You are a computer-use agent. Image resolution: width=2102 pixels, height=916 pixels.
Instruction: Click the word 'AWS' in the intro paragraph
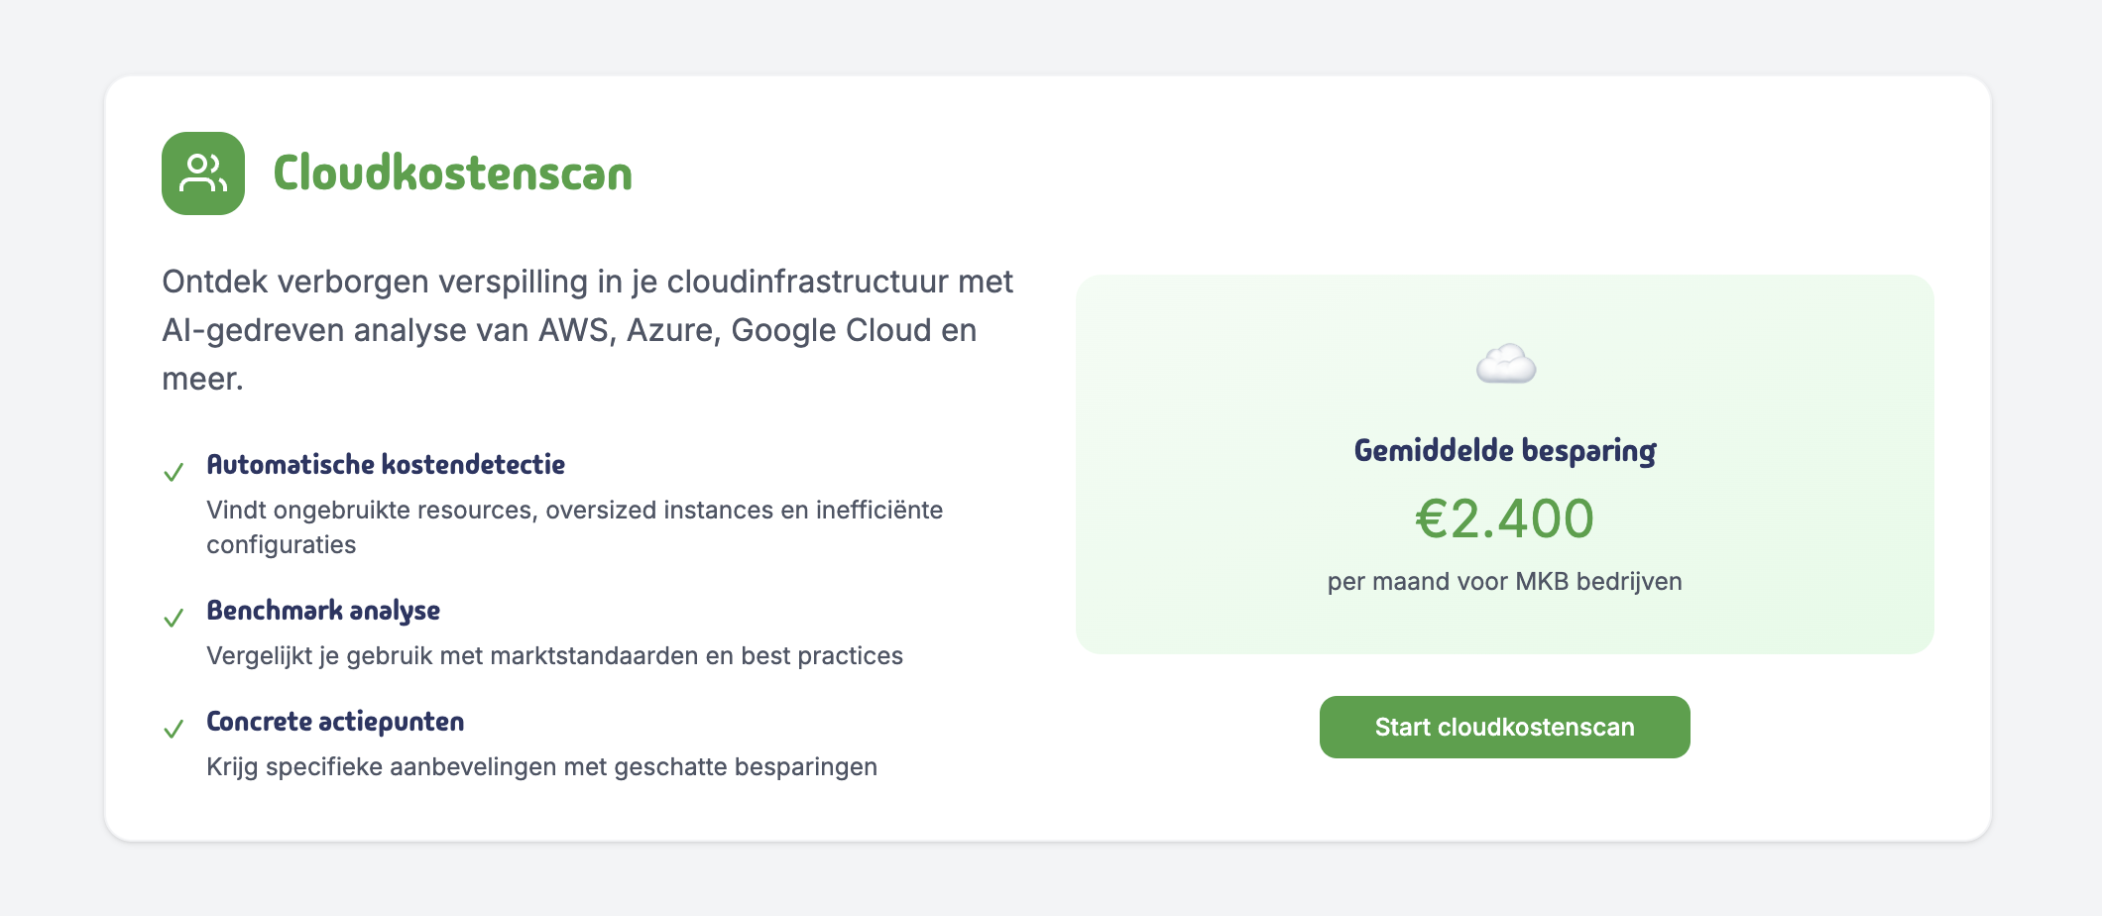point(572,330)
